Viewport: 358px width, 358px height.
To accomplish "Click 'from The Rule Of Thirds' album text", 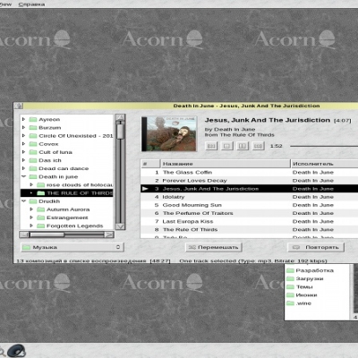I will click(x=239, y=135).
